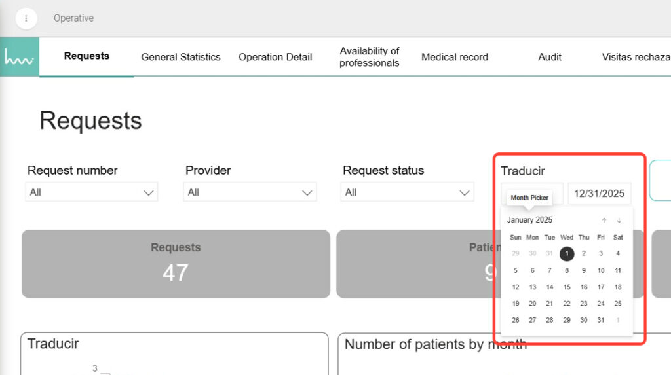Screen dimensions: 671x375
Task: Go to next month with down arrow
Action: pos(619,221)
